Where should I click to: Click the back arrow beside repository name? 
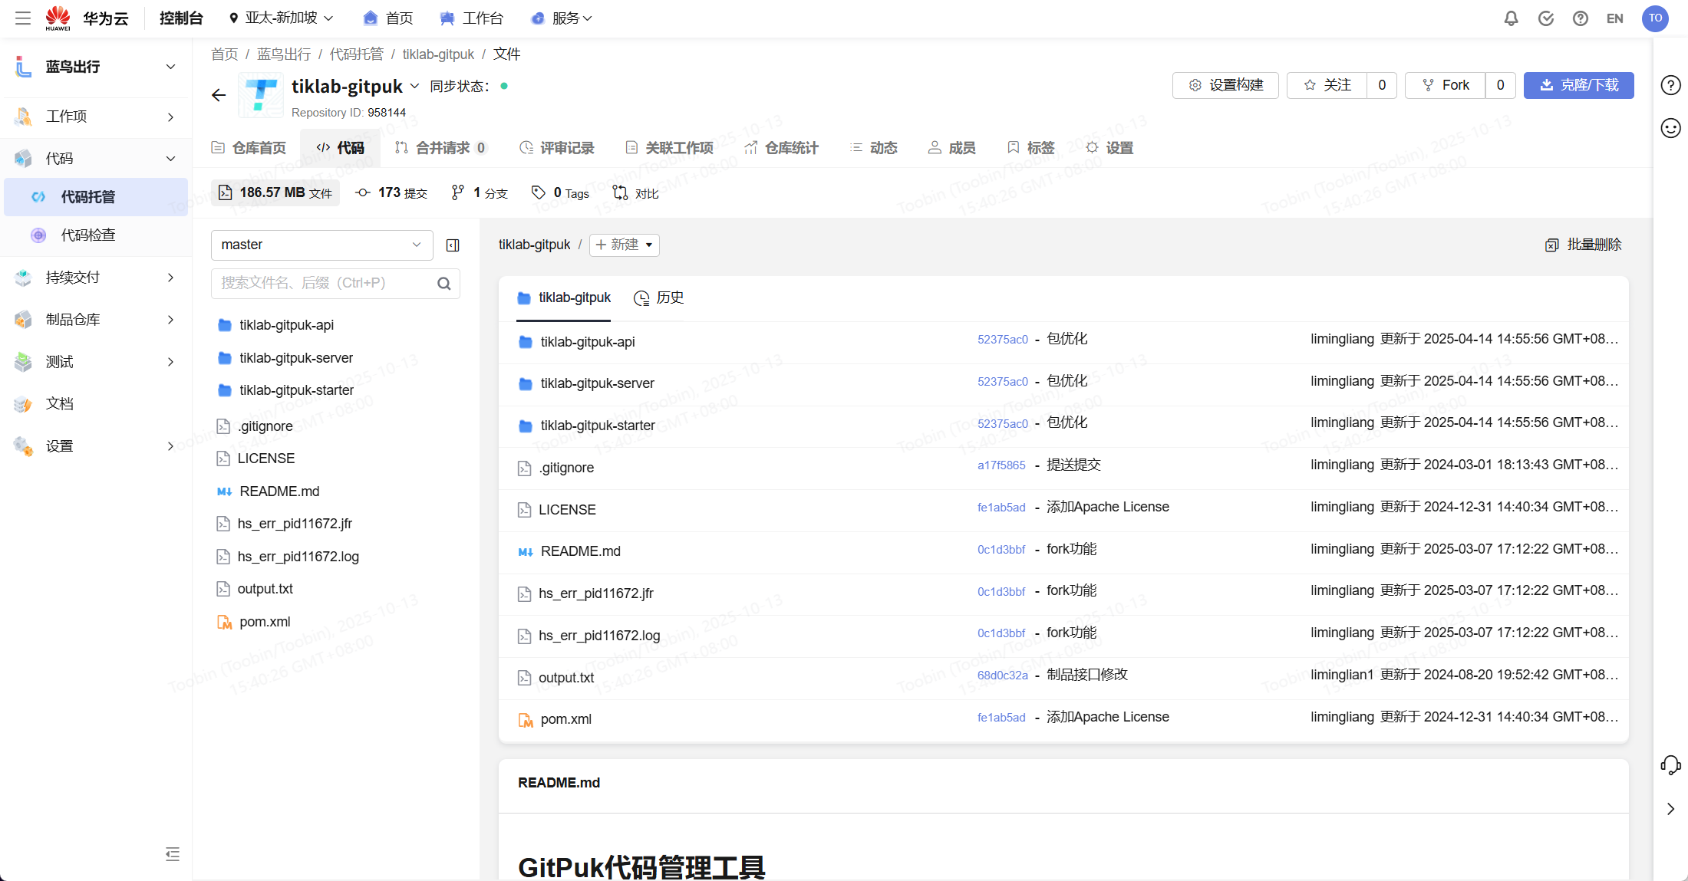[219, 95]
